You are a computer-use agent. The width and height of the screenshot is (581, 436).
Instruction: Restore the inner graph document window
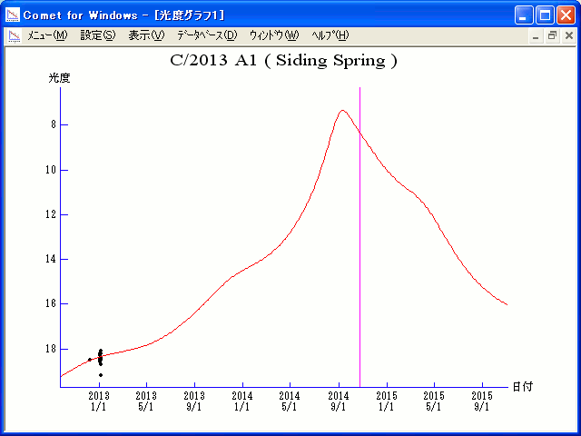point(552,36)
